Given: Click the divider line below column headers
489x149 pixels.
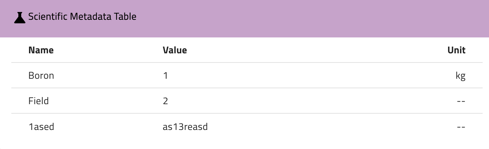Looking at the screenshot, I should click(247, 63).
